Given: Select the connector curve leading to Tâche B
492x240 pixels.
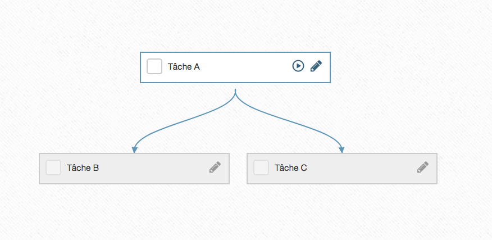Looking at the screenshot, I should coord(176,121).
